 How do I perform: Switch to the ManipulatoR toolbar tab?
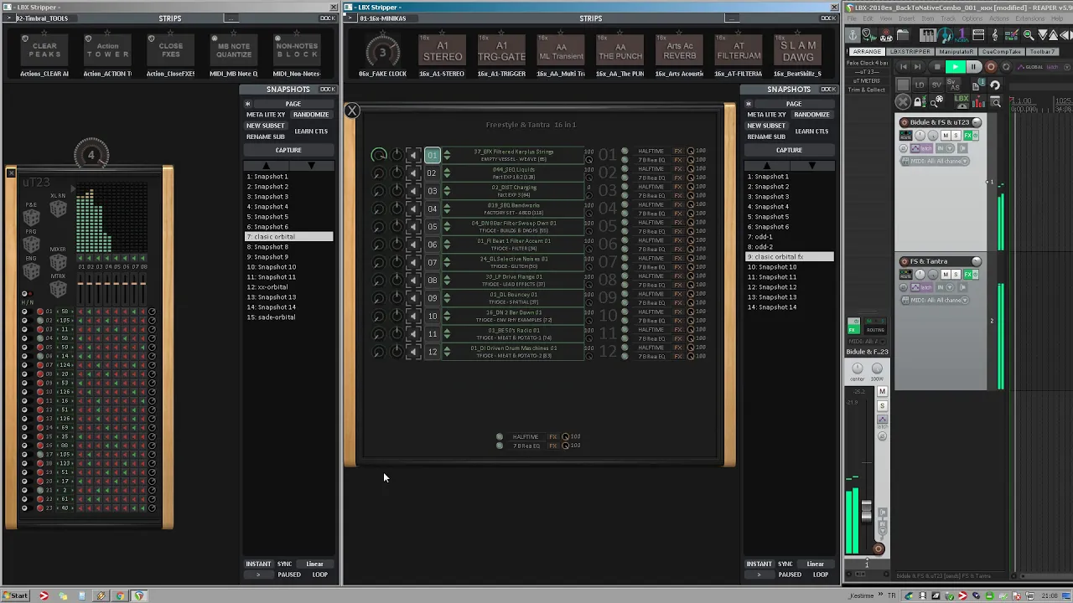[x=956, y=52]
